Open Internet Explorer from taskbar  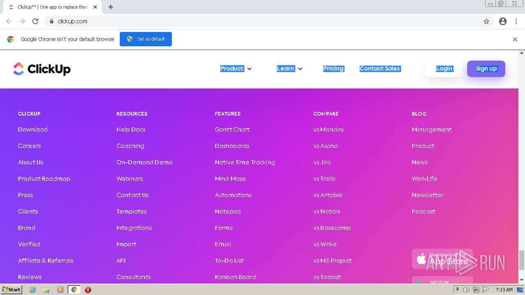click(x=32, y=290)
